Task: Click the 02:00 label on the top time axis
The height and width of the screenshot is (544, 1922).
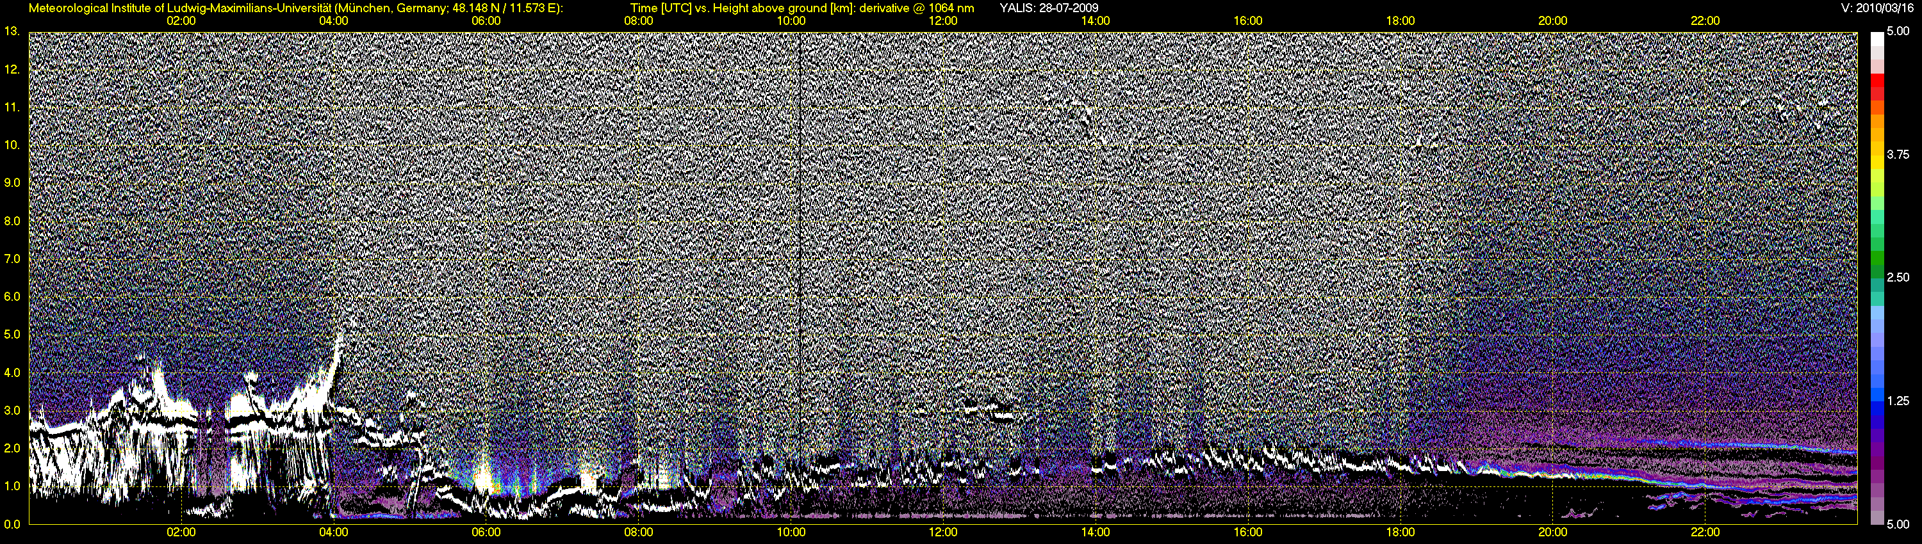Action: pyautogui.click(x=181, y=21)
